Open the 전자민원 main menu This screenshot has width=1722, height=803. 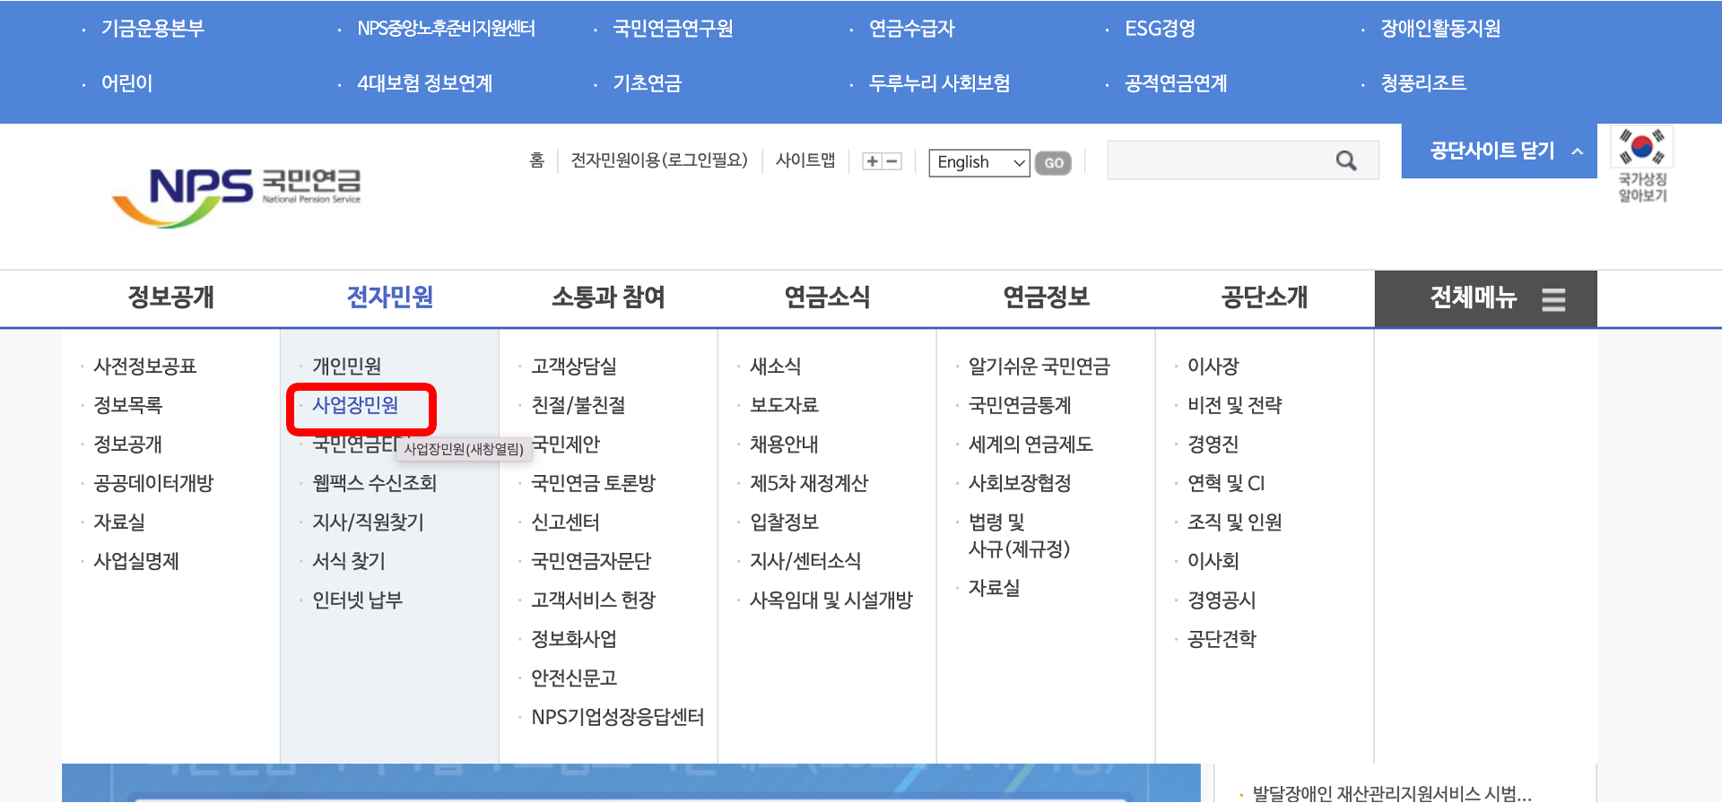click(390, 298)
